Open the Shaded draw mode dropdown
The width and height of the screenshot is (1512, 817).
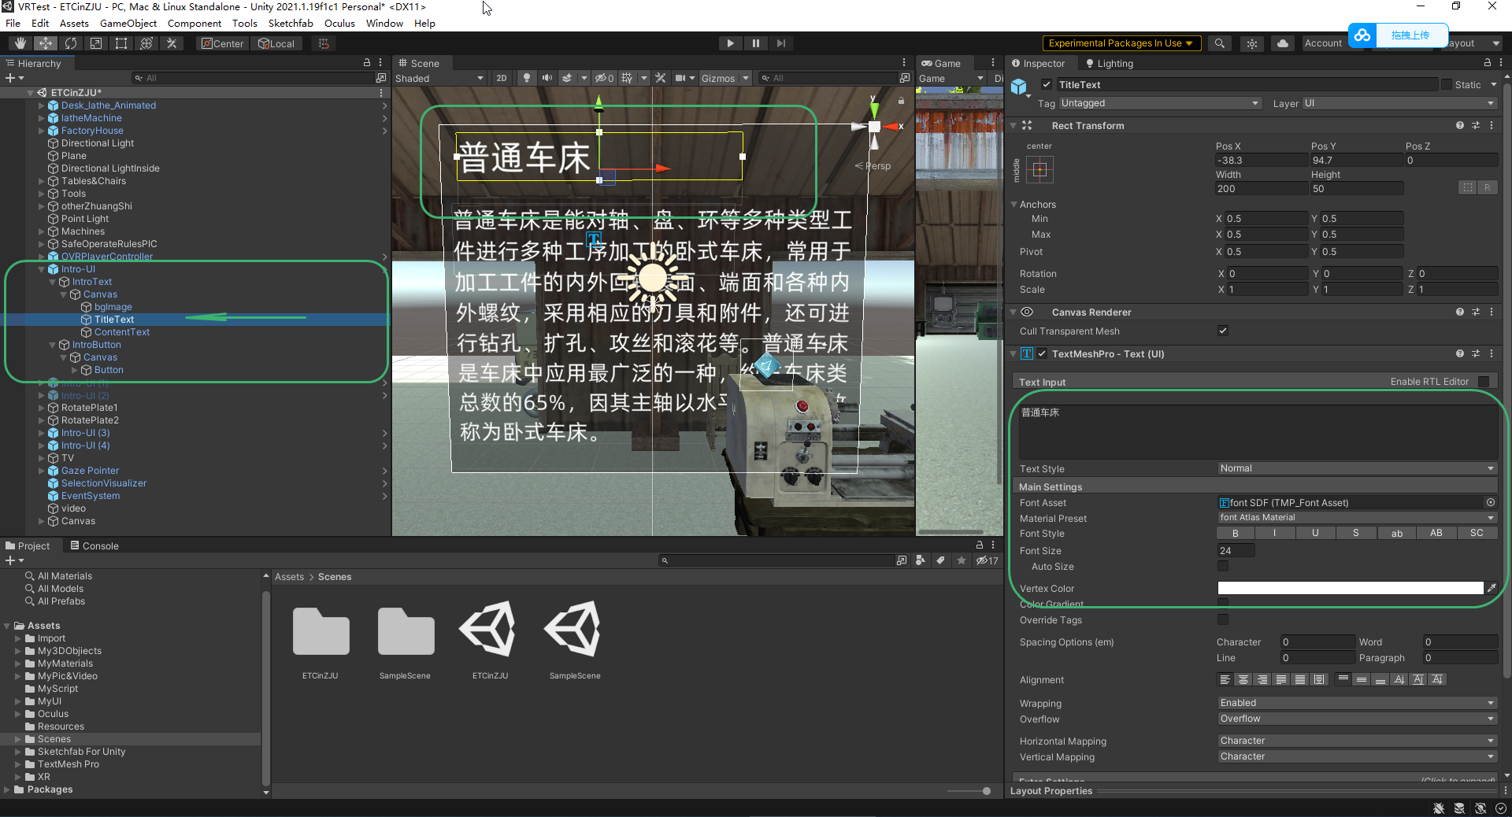pyautogui.click(x=439, y=78)
